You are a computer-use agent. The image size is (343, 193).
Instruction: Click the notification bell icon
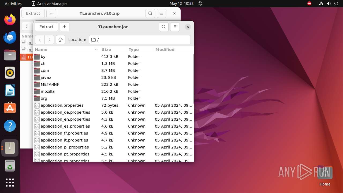tap(200, 3)
